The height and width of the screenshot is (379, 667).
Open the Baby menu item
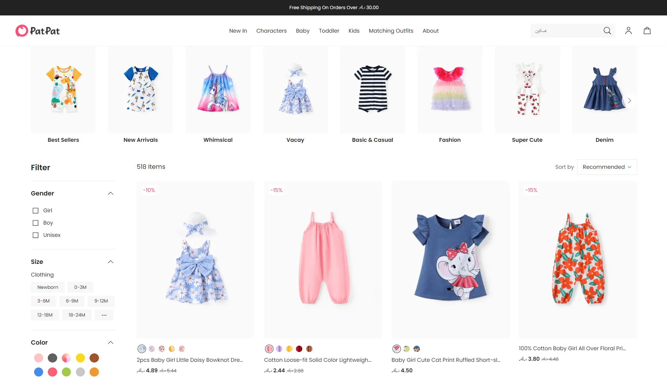pyautogui.click(x=303, y=31)
